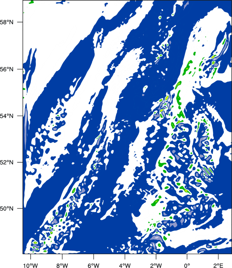Click the 56°N latitude label

[x=7, y=69]
